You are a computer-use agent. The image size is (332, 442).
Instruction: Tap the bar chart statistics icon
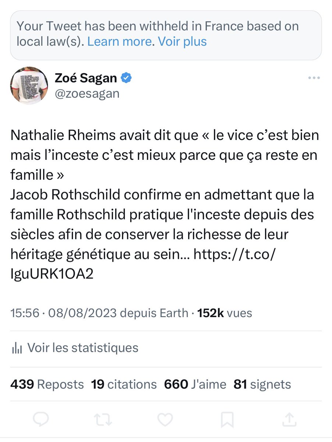(17, 348)
